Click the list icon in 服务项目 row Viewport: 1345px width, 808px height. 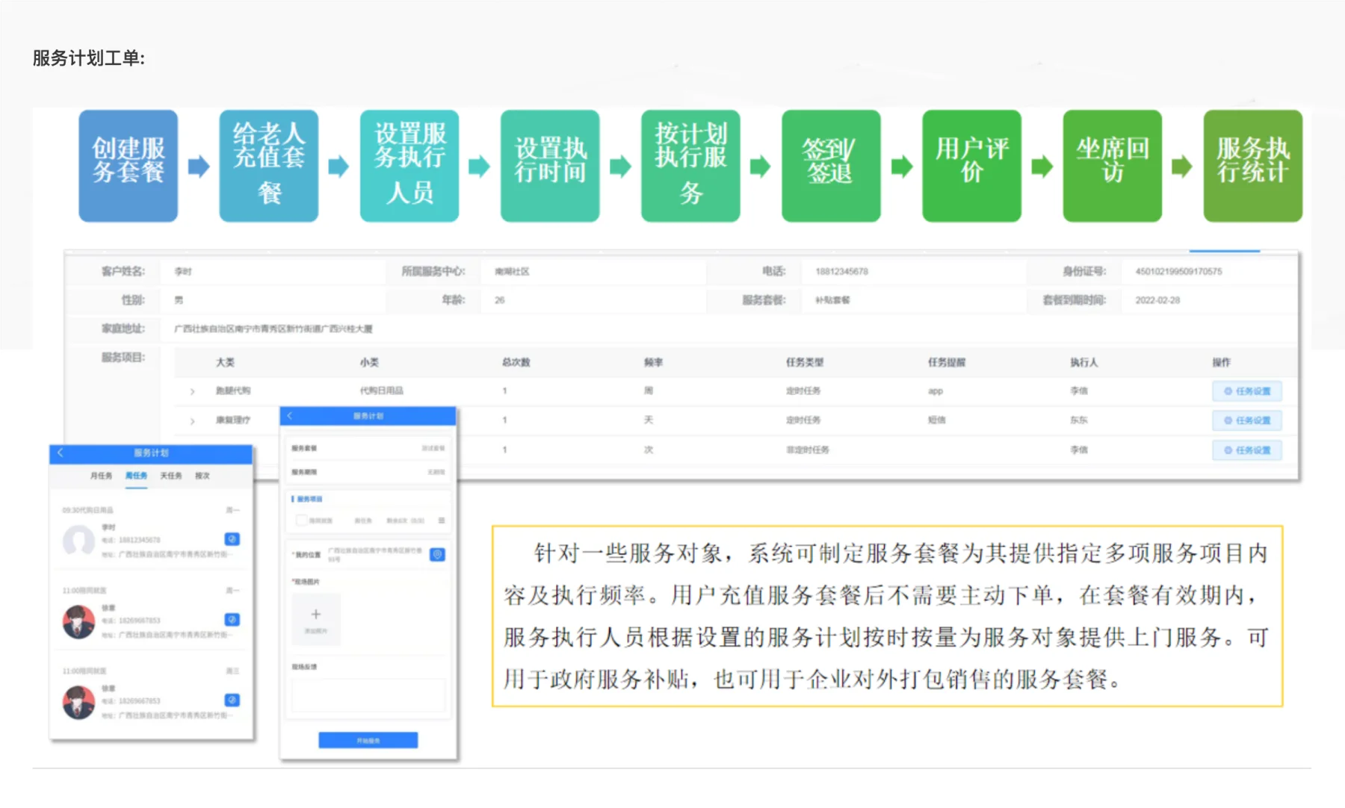(x=442, y=520)
